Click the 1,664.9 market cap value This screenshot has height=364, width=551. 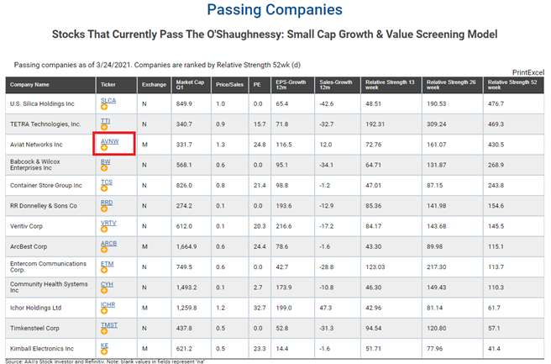186,246
